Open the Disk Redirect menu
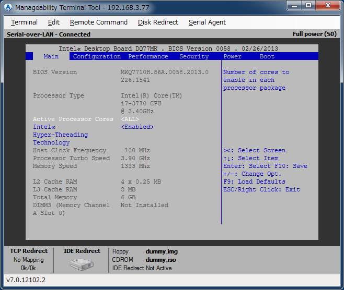 coord(158,22)
